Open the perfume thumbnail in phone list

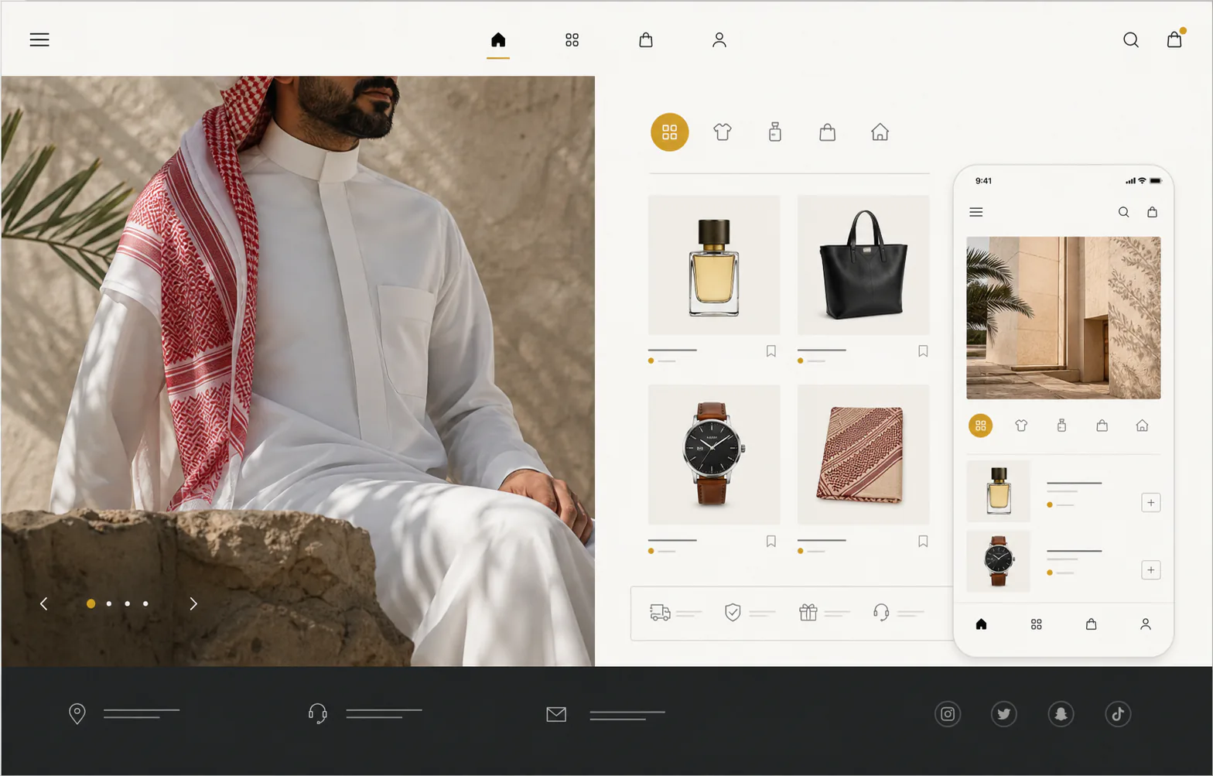(x=999, y=491)
